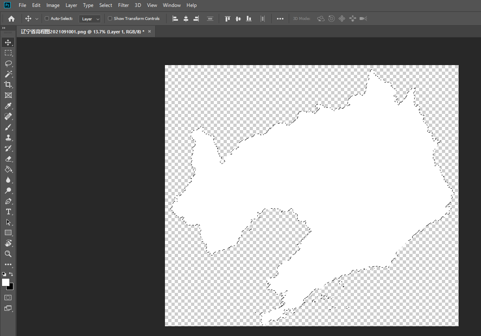The width and height of the screenshot is (481, 336).
Task: Change the screen mode
Action: click(x=8, y=308)
